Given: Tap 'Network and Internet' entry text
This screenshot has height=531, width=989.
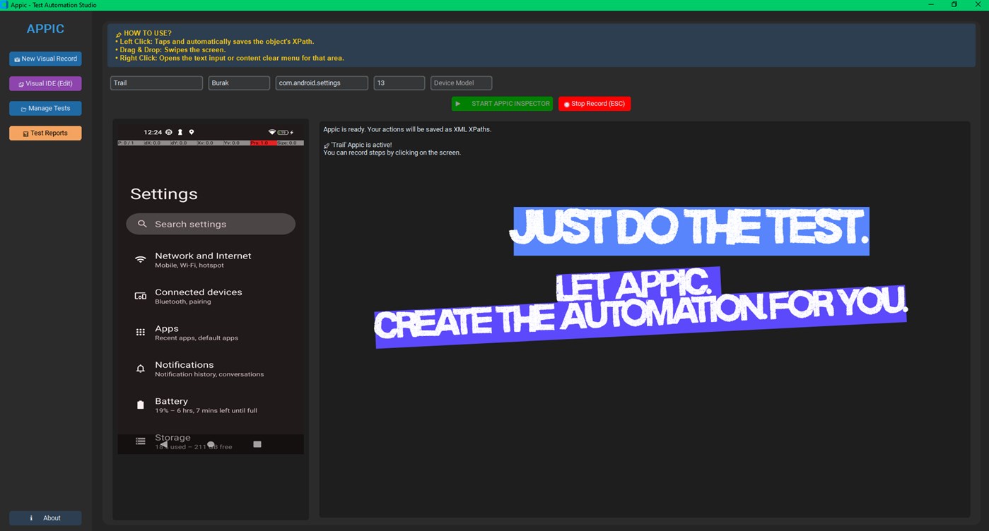Looking at the screenshot, I should [203, 256].
